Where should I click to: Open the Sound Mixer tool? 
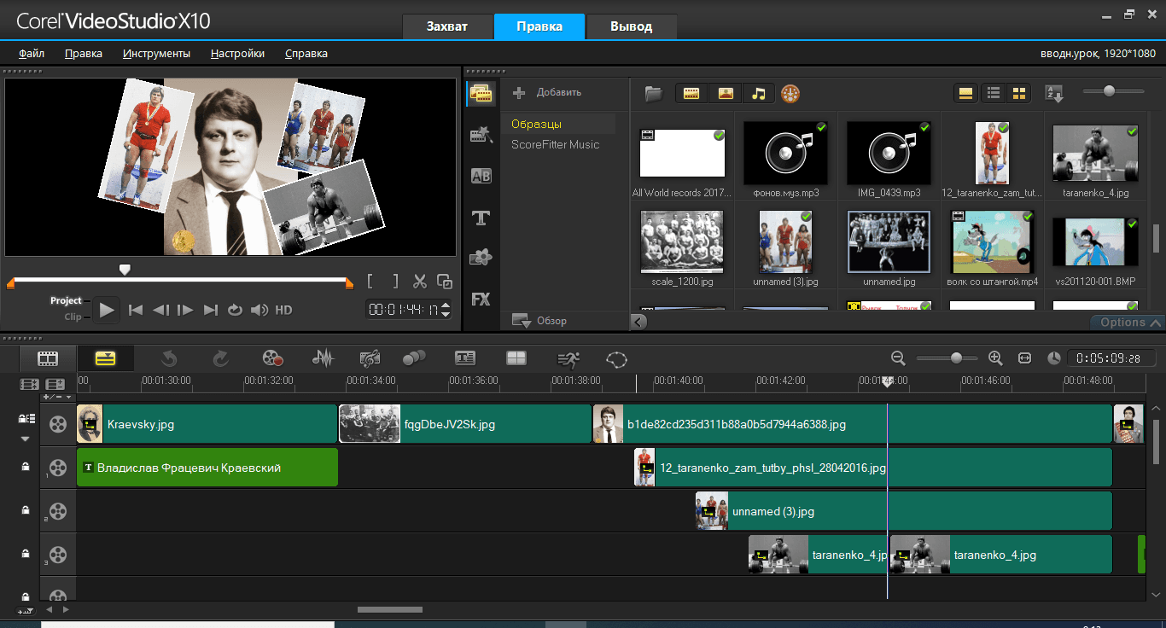pyautogui.click(x=323, y=358)
